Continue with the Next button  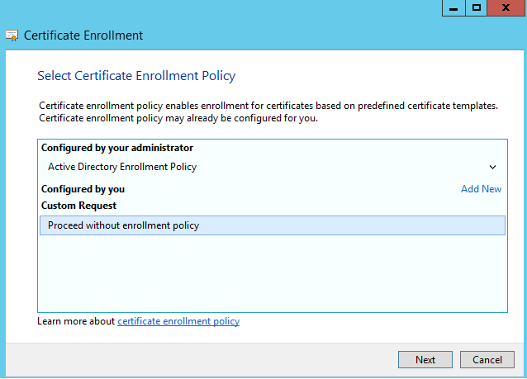[x=425, y=360]
